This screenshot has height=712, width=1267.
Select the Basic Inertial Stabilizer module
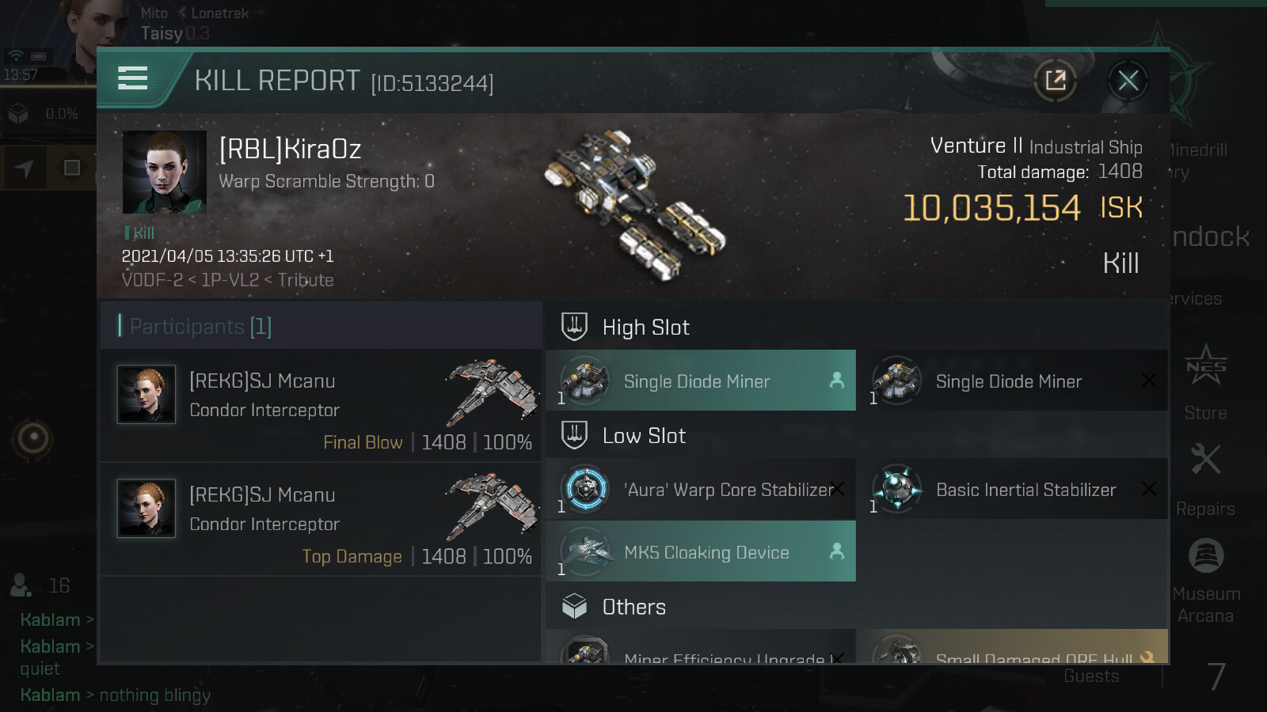pos(1013,489)
